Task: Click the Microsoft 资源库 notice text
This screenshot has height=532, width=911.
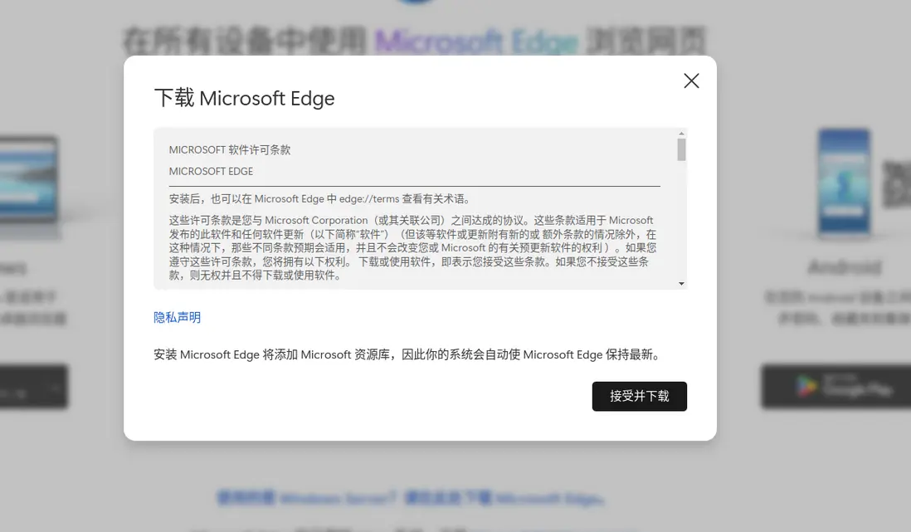Action: [407, 354]
